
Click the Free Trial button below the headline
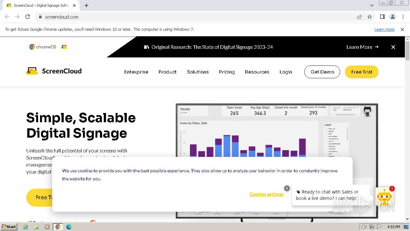40,198
